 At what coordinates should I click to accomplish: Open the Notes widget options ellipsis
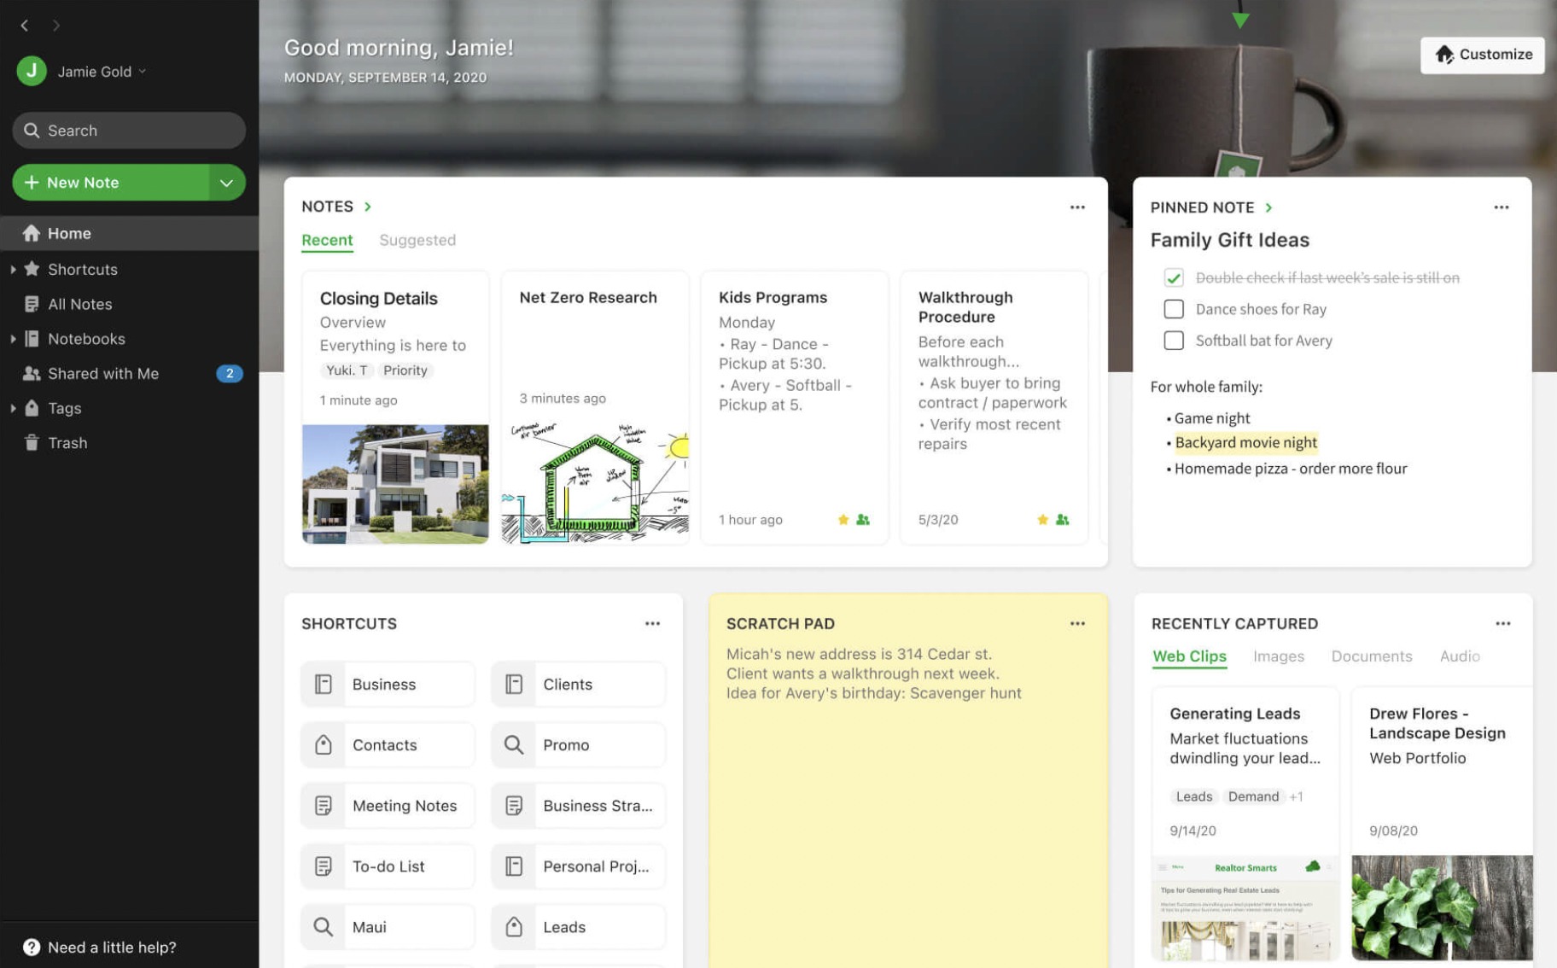1076,207
